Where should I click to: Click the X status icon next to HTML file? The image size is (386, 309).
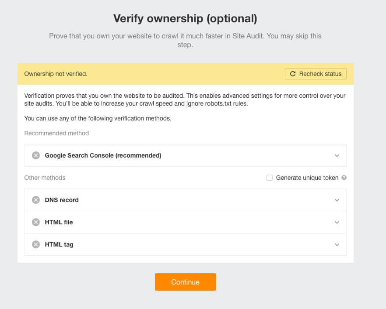36,222
